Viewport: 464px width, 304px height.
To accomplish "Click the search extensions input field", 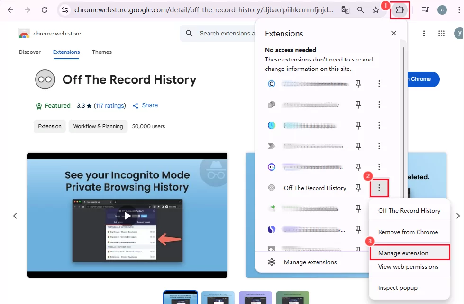I will click(x=227, y=34).
